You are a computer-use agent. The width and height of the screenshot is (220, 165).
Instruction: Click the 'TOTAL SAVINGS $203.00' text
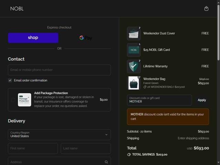[150, 154]
